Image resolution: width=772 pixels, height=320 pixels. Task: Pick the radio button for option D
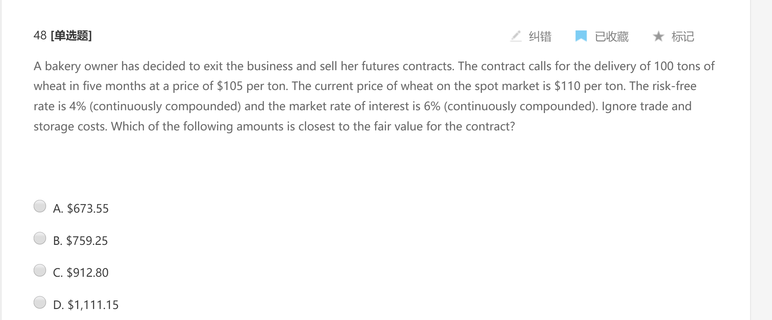(40, 303)
